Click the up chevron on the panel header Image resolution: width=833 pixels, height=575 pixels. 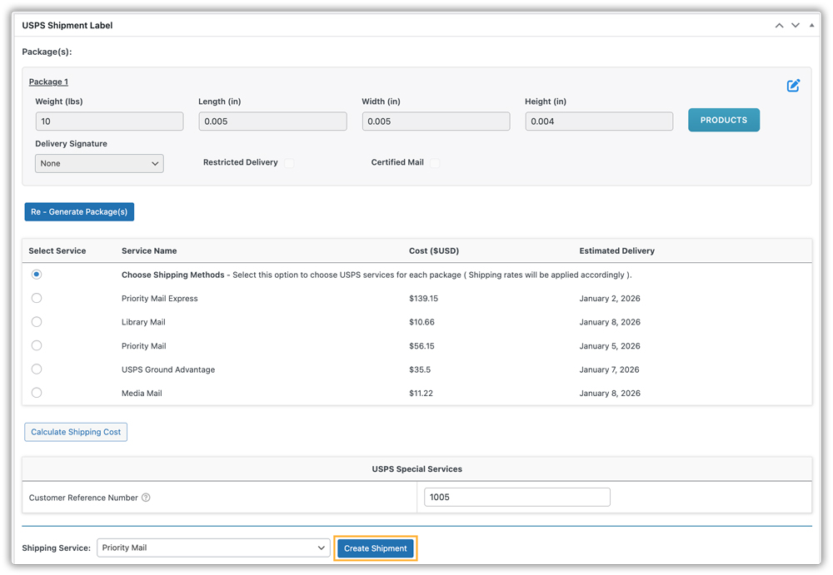pyautogui.click(x=779, y=25)
